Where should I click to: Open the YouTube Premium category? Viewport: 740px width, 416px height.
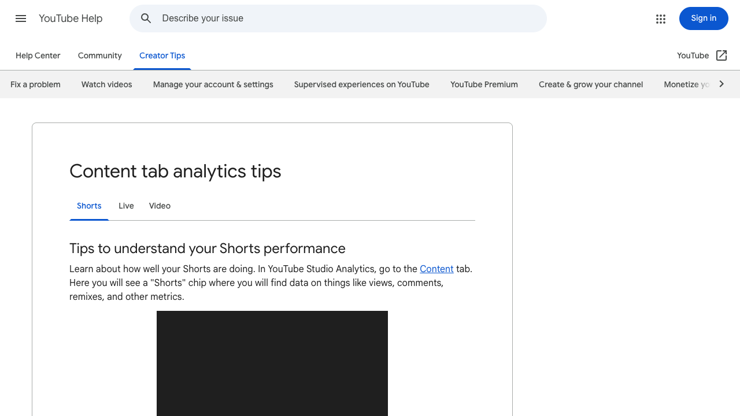pos(484,84)
